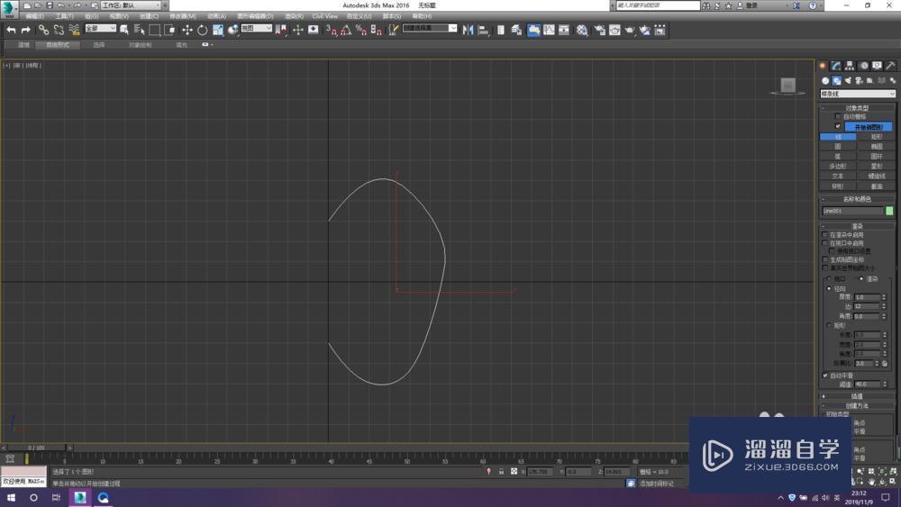Click the Mirror tool icon

click(x=469, y=30)
